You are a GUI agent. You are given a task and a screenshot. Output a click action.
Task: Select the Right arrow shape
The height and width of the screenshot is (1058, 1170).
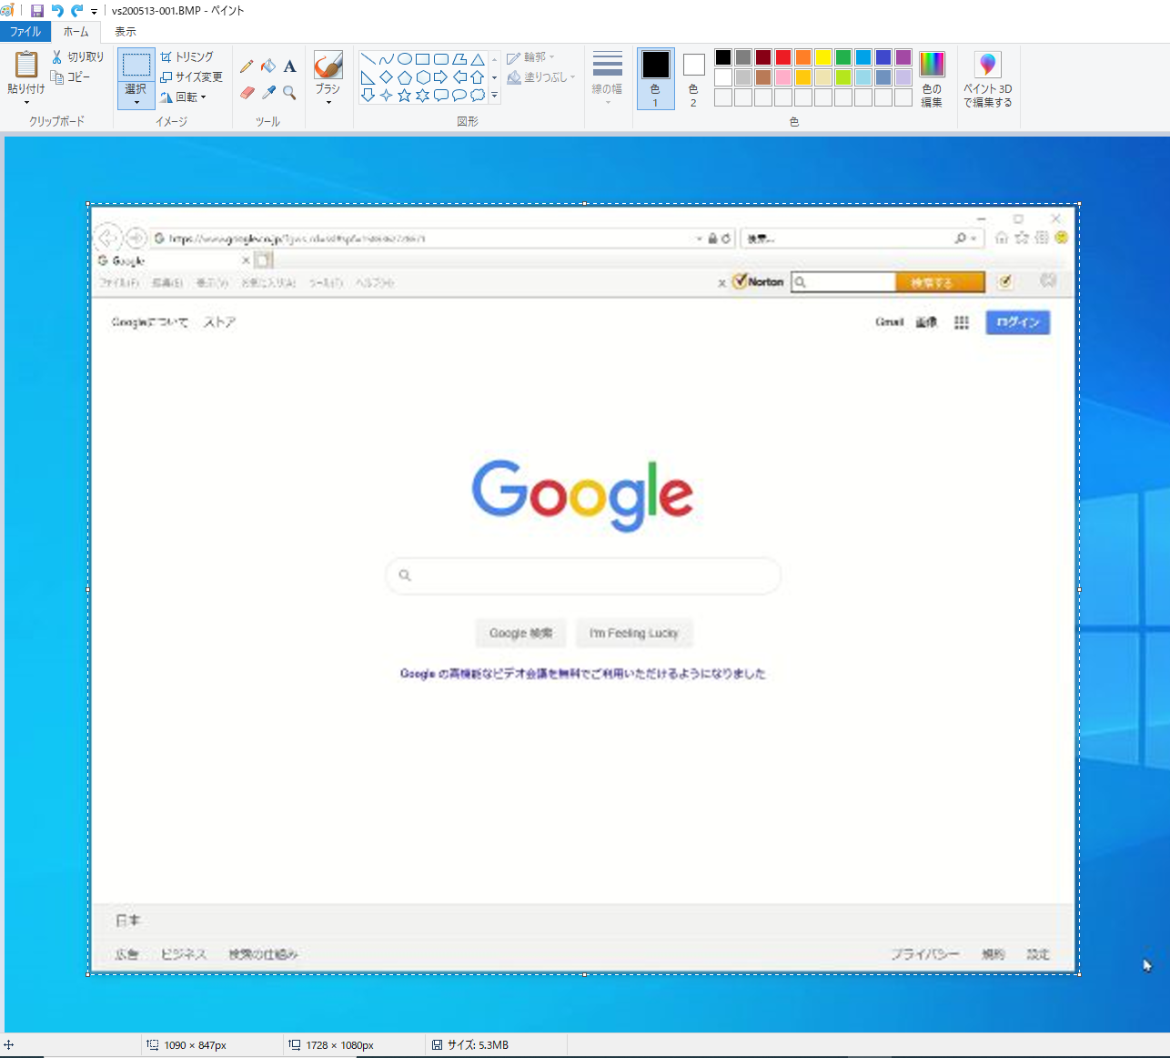(x=441, y=77)
